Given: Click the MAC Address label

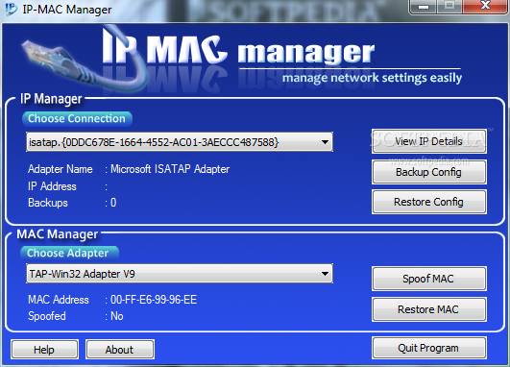Looking at the screenshot, I should click(x=59, y=300).
